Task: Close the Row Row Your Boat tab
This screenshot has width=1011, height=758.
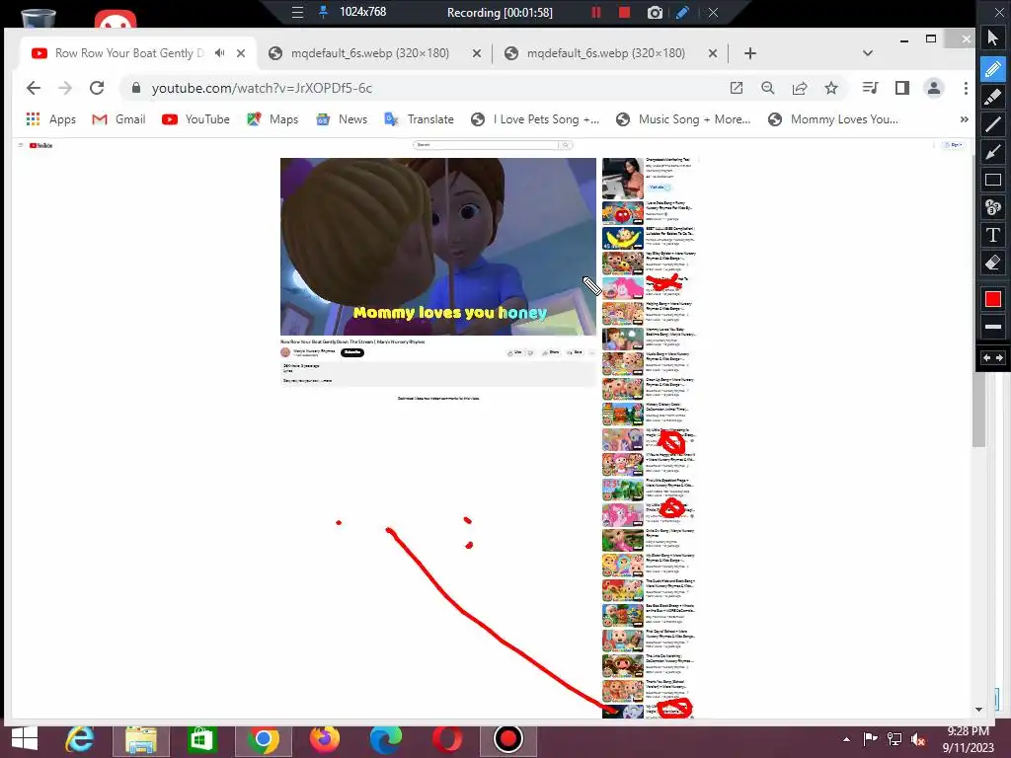Action: point(241,53)
